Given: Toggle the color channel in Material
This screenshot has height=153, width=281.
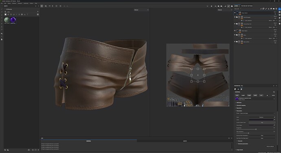Looking at the screenshot, I should pos(237,95).
